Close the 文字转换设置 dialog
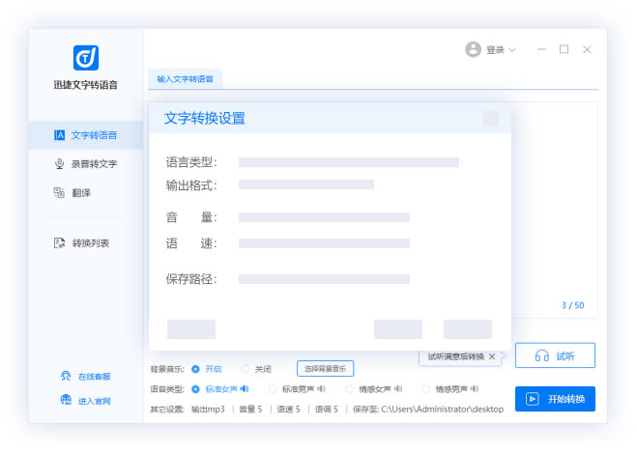 coord(491,119)
